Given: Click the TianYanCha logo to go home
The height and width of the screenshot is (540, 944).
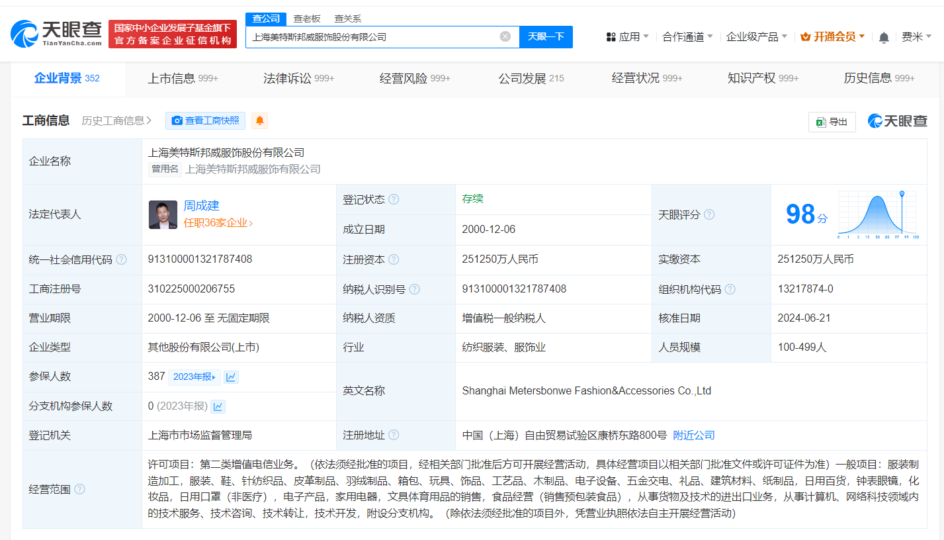Looking at the screenshot, I should pos(56,33).
